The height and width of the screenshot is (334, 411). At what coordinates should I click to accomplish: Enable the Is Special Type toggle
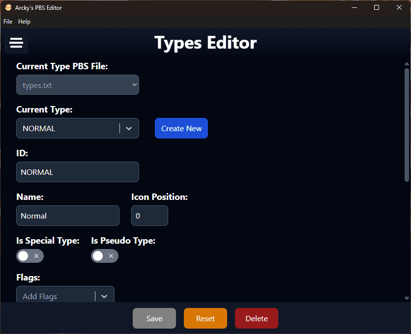pyautogui.click(x=30, y=256)
